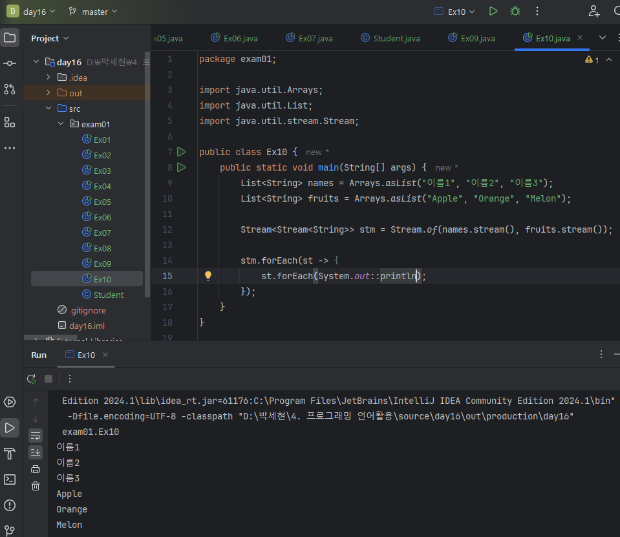620x537 pixels.
Task: Toggle Soft-Wrap in the console
Action: tap(36, 435)
